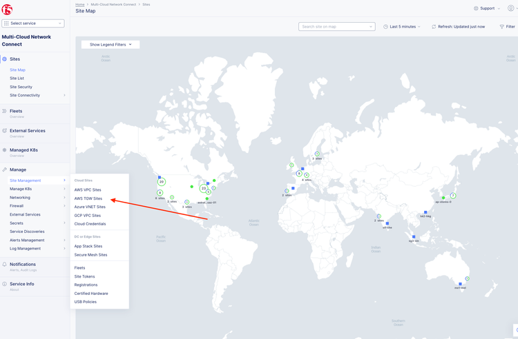
Task: Select Azure VNET Sites
Action: pyautogui.click(x=90, y=207)
